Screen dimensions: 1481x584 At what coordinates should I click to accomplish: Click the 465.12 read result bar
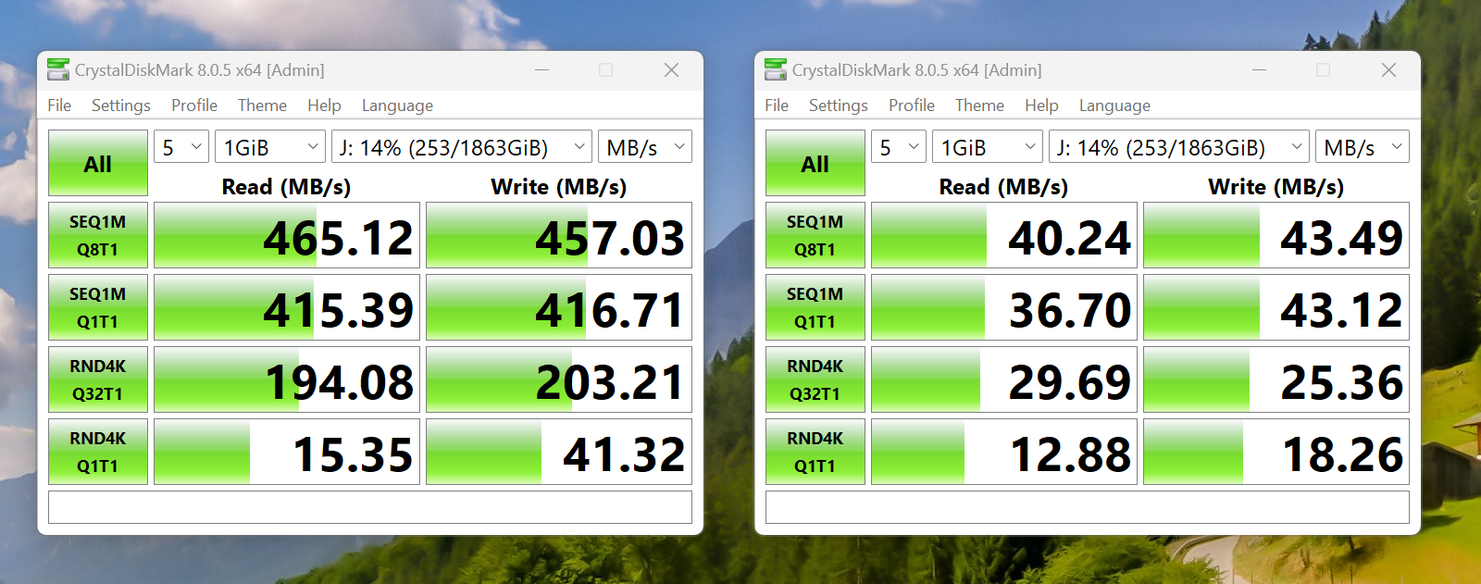click(x=287, y=236)
